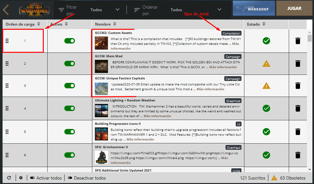This screenshot has width=314, height=184.
Task: Click the 121 Suscritos counter
Action: click(x=253, y=178)
